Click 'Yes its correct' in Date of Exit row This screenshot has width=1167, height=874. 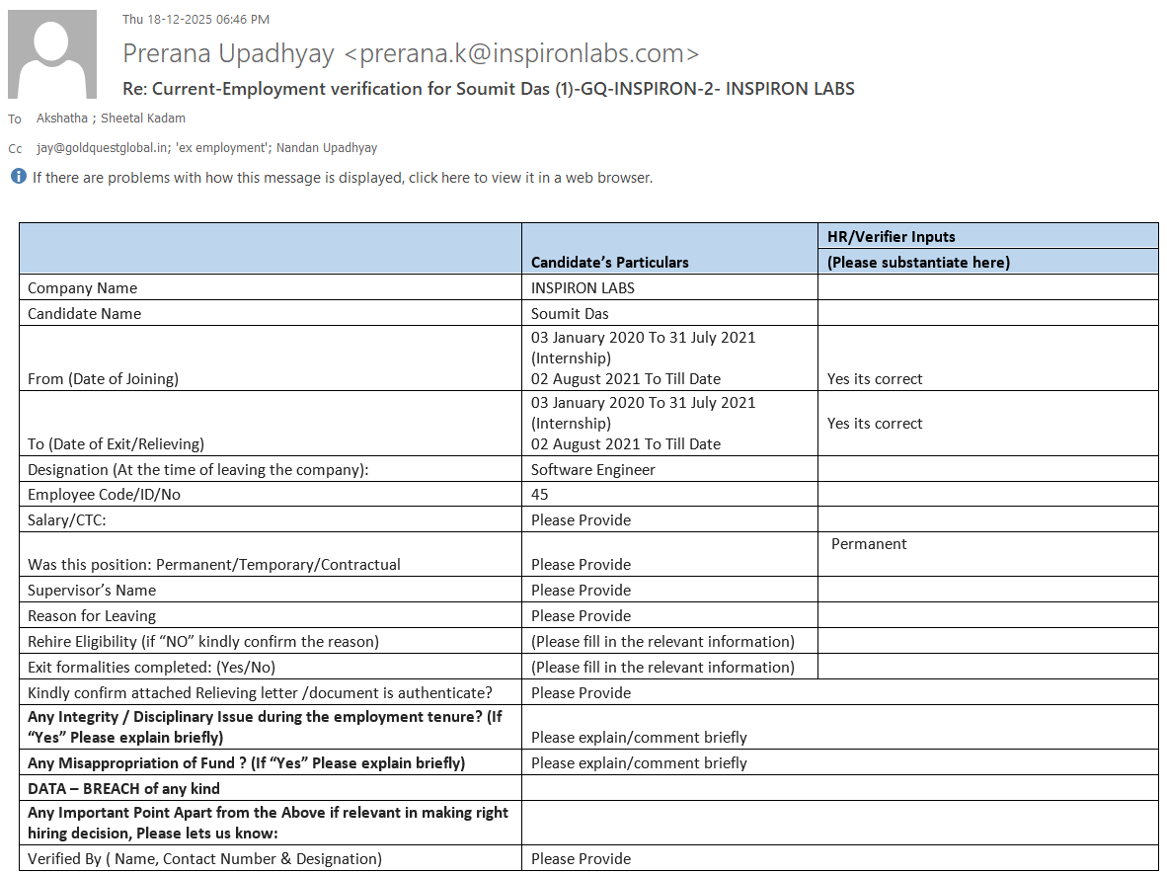875,424
